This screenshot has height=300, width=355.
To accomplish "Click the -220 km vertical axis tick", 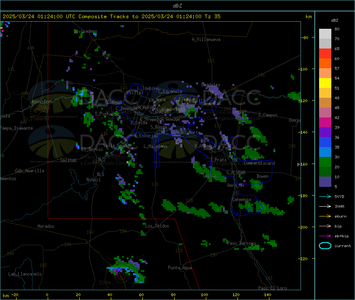I will pos(303,259).
